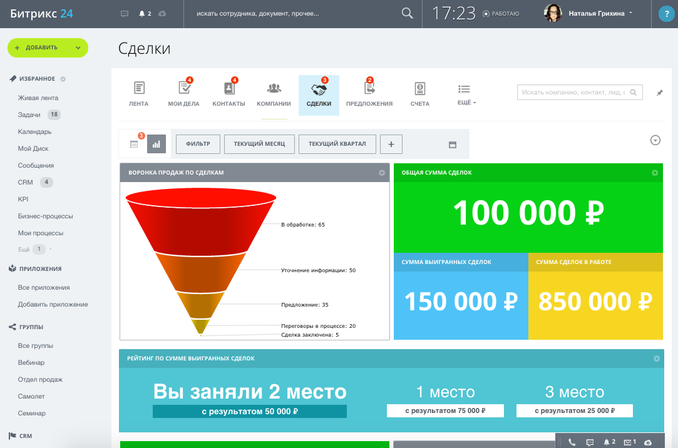
Task: Open the green Добавить button dropdown arrow
Action: pyautogui.click(x=78, y=48)
